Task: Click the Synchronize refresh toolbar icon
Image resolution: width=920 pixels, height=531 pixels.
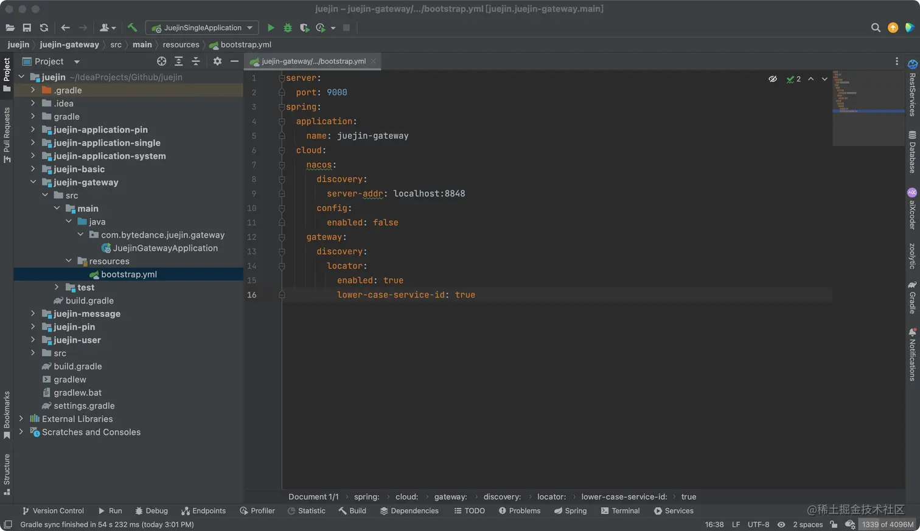Action: [x=44, y=27]
